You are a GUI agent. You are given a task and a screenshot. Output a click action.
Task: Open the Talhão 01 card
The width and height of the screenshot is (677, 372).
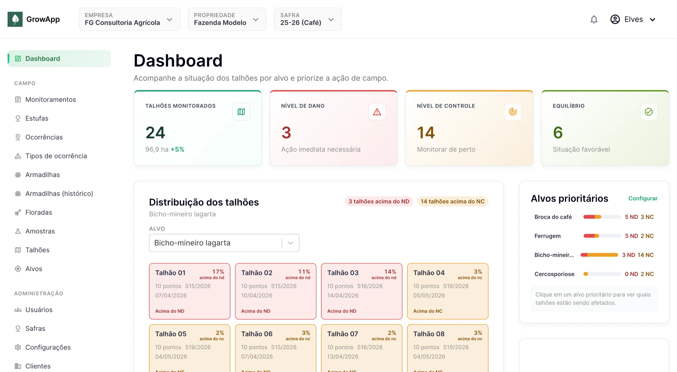tap(190, 291)
